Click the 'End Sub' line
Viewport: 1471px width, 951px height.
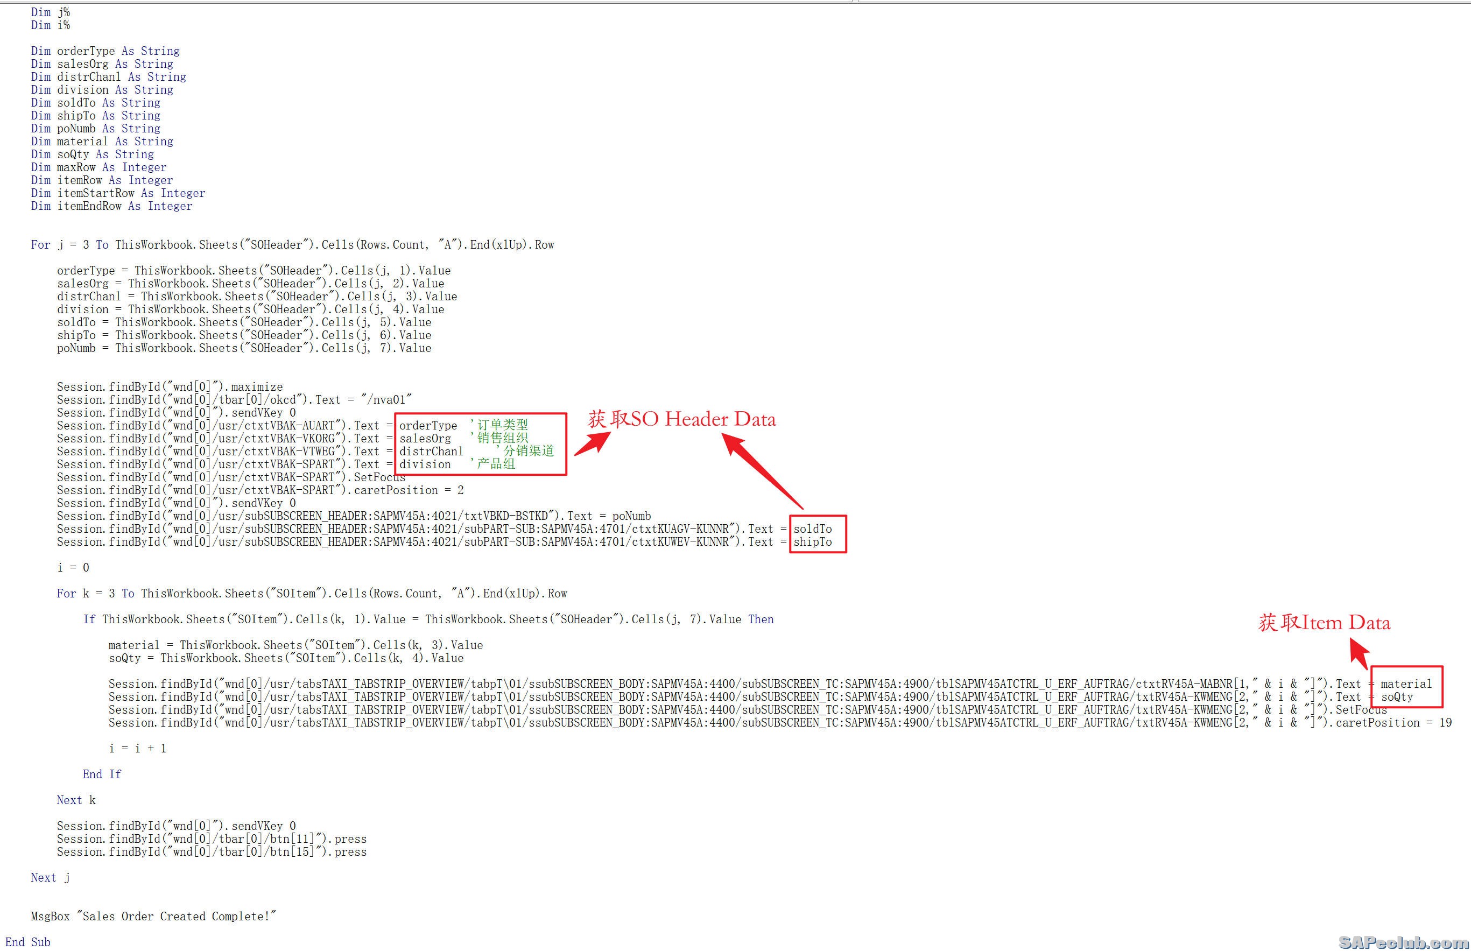pyautogui.click(x=28, y=943)
